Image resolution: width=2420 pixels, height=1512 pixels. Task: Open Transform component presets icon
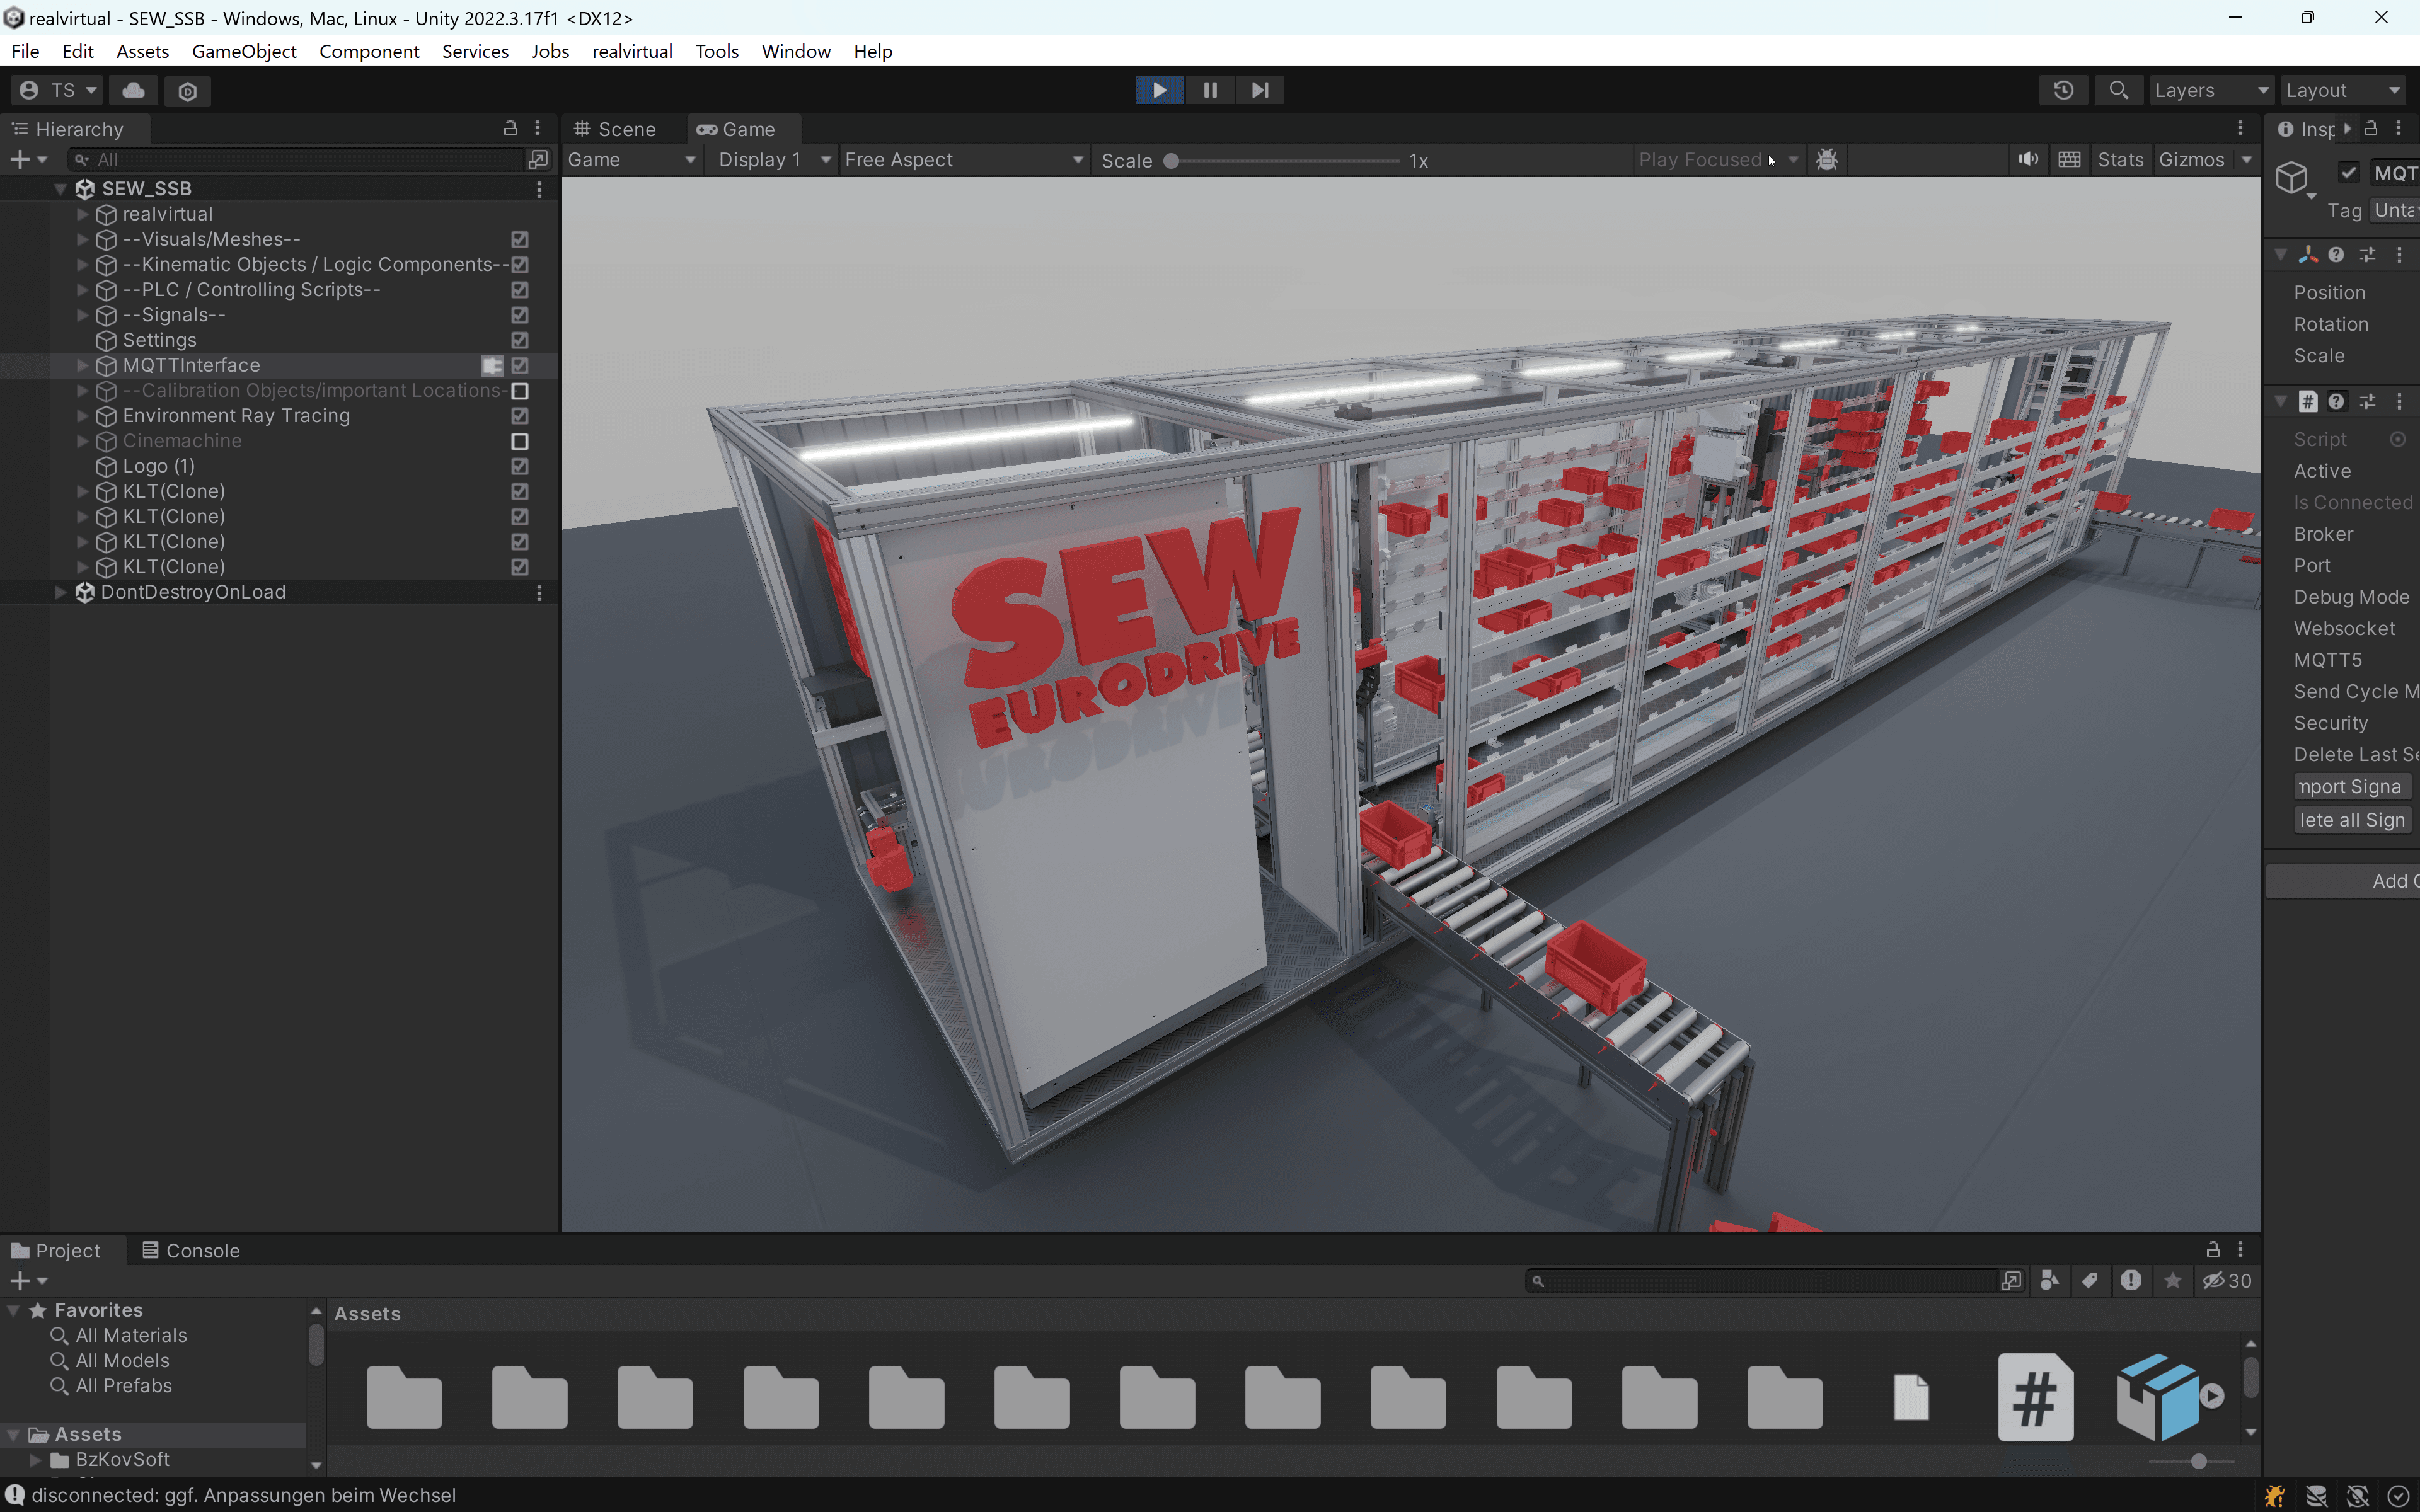[2367, 255]
